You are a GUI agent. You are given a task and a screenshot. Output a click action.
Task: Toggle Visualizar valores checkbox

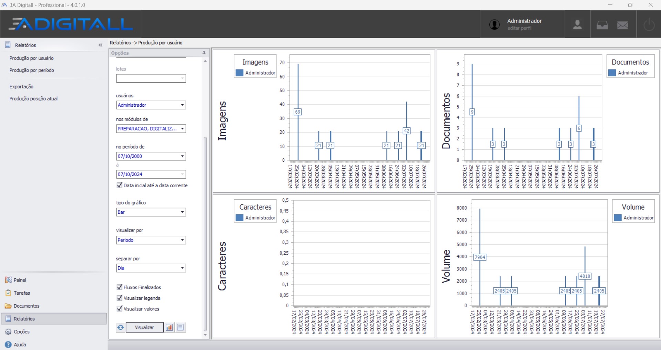[120, 309]
